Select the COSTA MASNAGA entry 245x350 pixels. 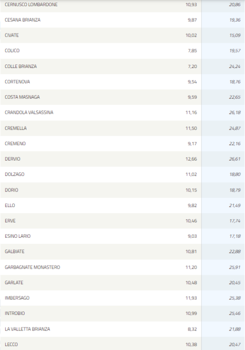[x=122, y=97]
